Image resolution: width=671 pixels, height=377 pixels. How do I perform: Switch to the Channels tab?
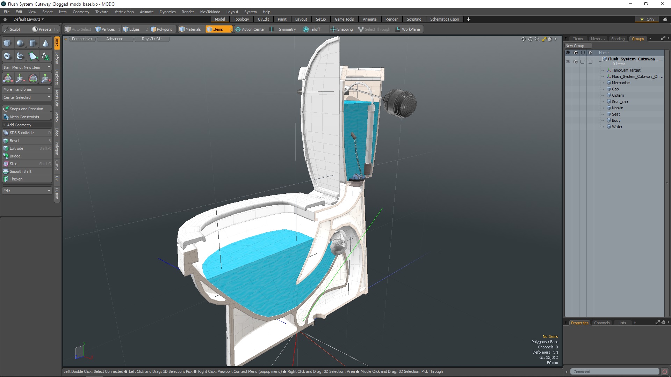click(601, 323)
